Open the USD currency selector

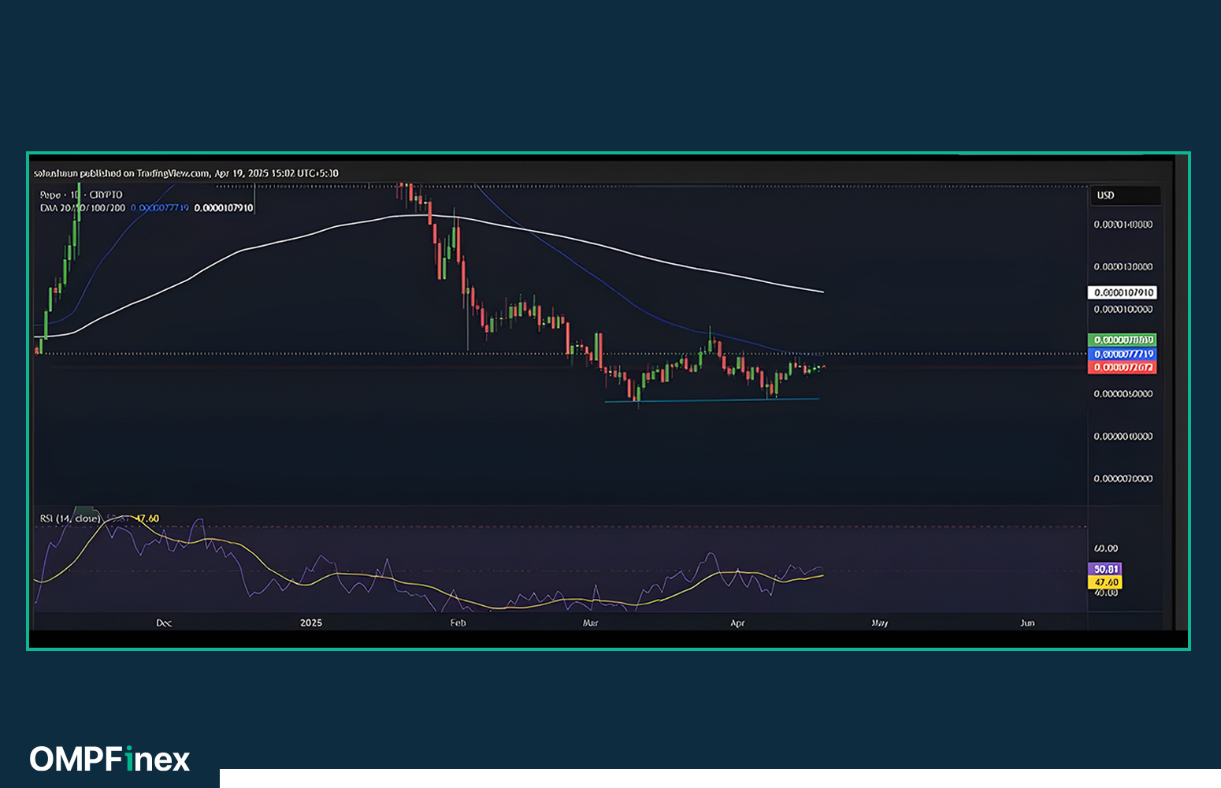pyautogui.click(x=1106, y=195)
